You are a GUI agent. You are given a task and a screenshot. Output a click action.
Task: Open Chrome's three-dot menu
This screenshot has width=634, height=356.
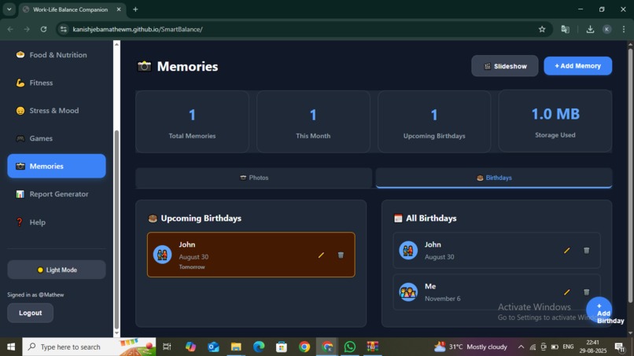tap(624, 29)
